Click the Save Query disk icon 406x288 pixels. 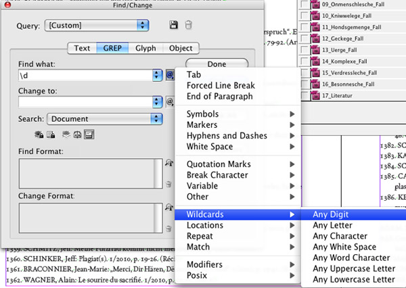click(174, 26)
